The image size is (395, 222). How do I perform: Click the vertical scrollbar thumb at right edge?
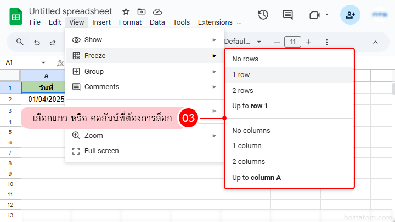[x=393, y=89]
